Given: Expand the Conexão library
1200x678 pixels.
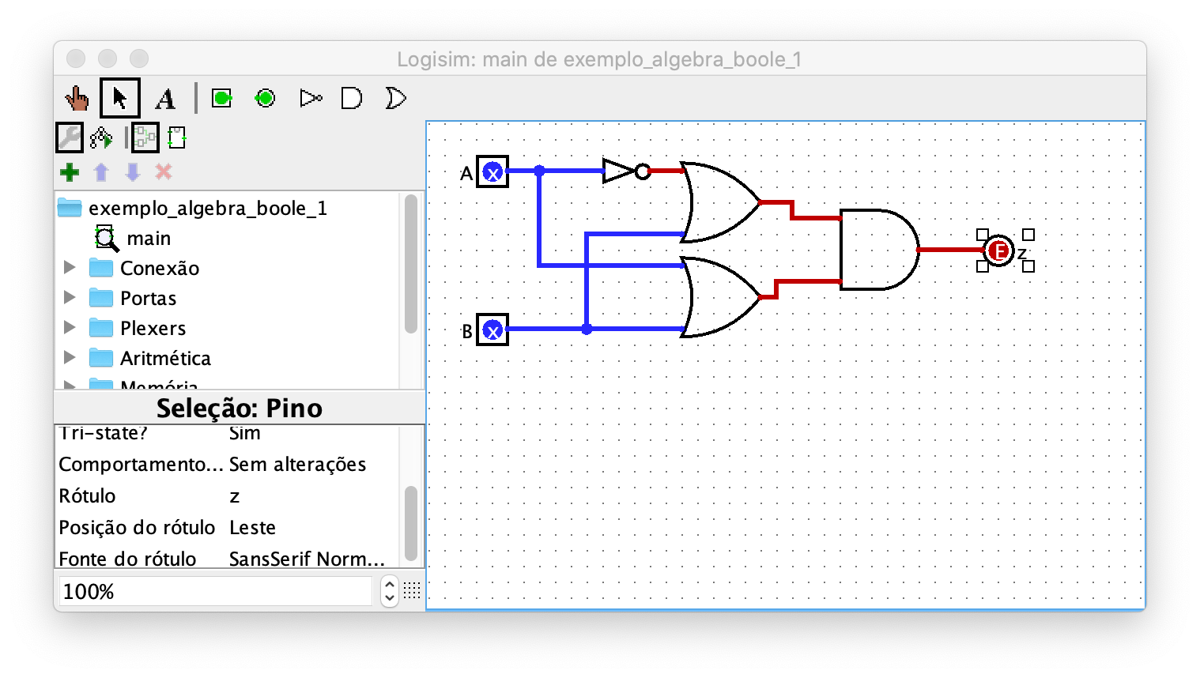Looking at the screenshot, I should point(70,267).
